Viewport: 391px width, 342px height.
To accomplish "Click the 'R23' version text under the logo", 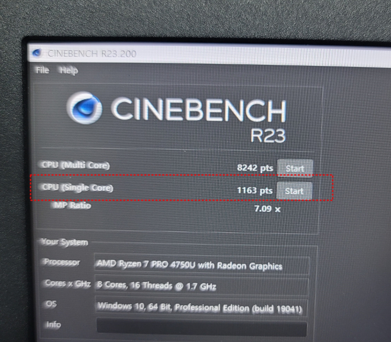I will [x=268, y=136].
